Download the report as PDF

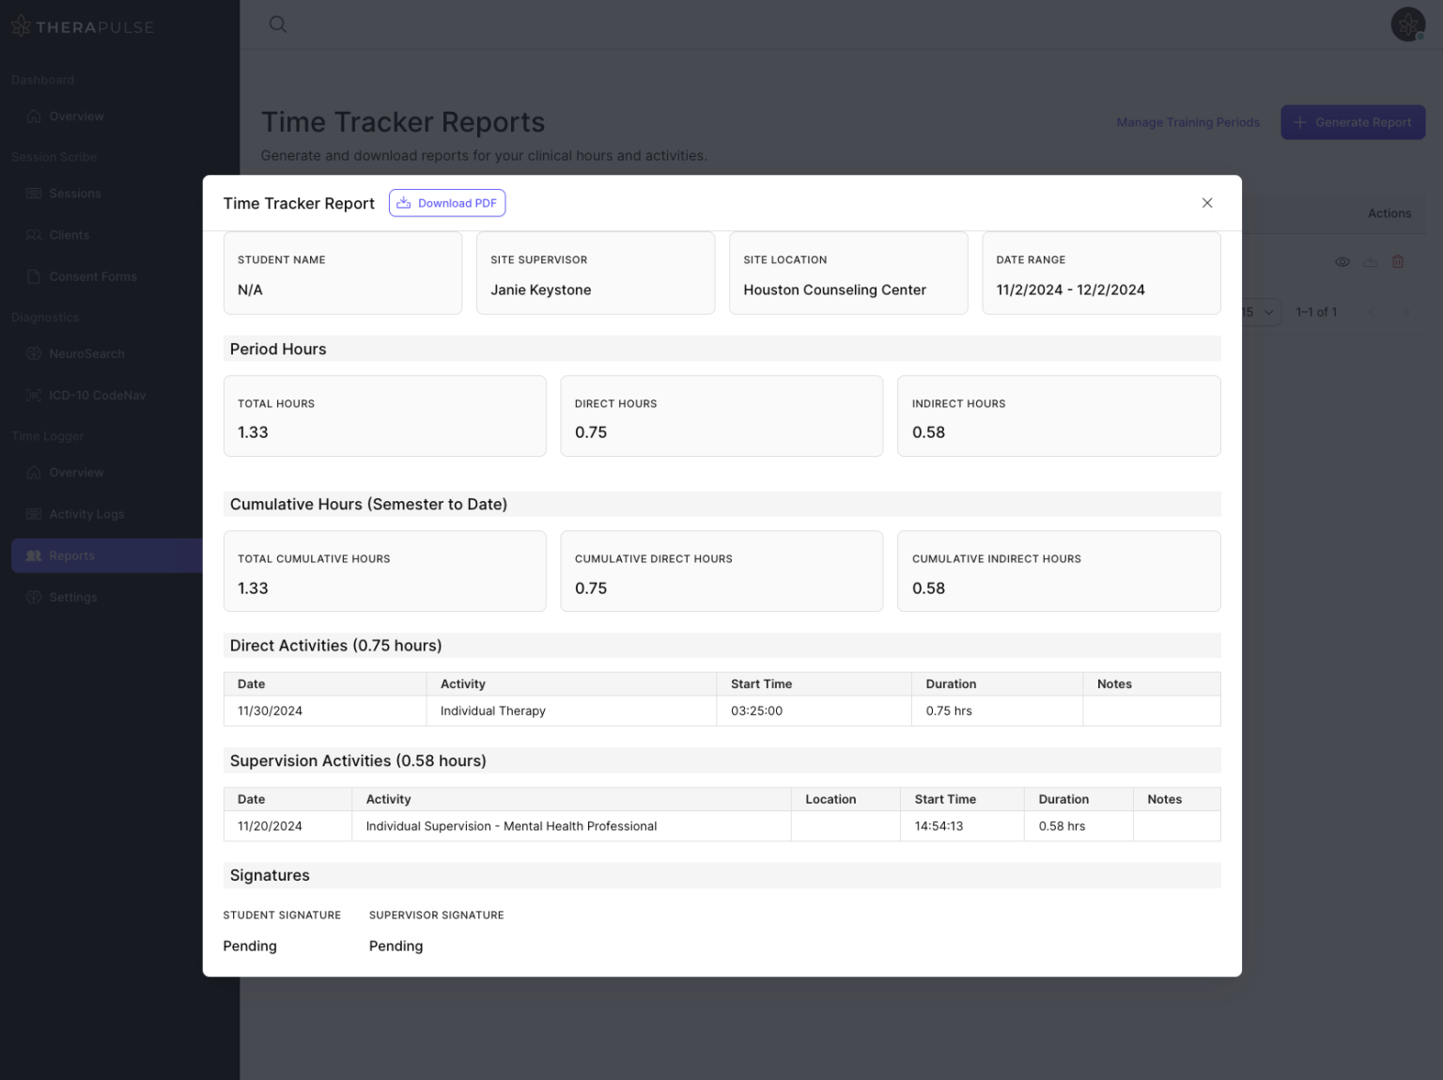coord(447,202)
